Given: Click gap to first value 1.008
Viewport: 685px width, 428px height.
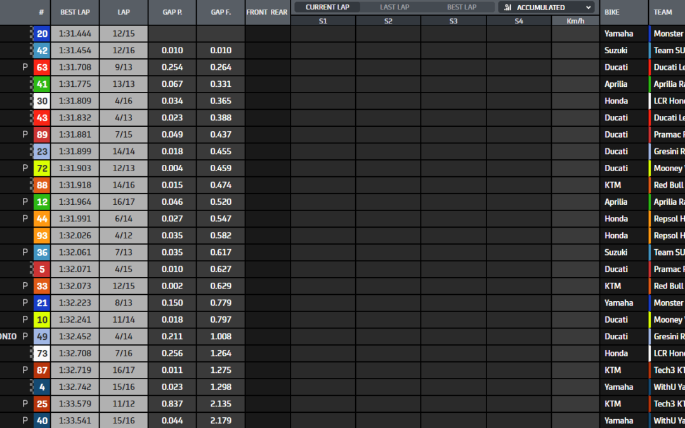Looking at the screenshot, I should 221,336.
